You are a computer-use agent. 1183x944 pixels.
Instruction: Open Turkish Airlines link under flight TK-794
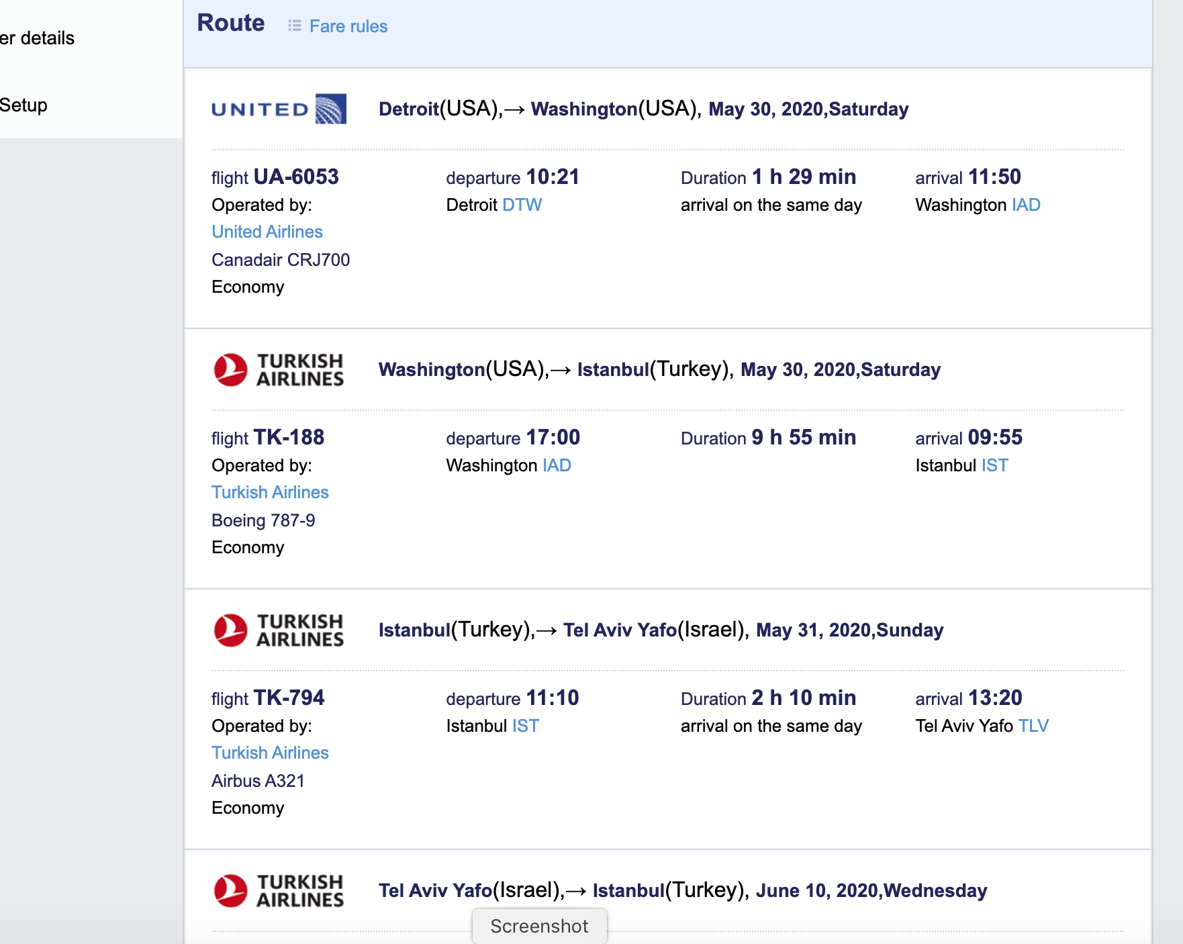[270, 753]
